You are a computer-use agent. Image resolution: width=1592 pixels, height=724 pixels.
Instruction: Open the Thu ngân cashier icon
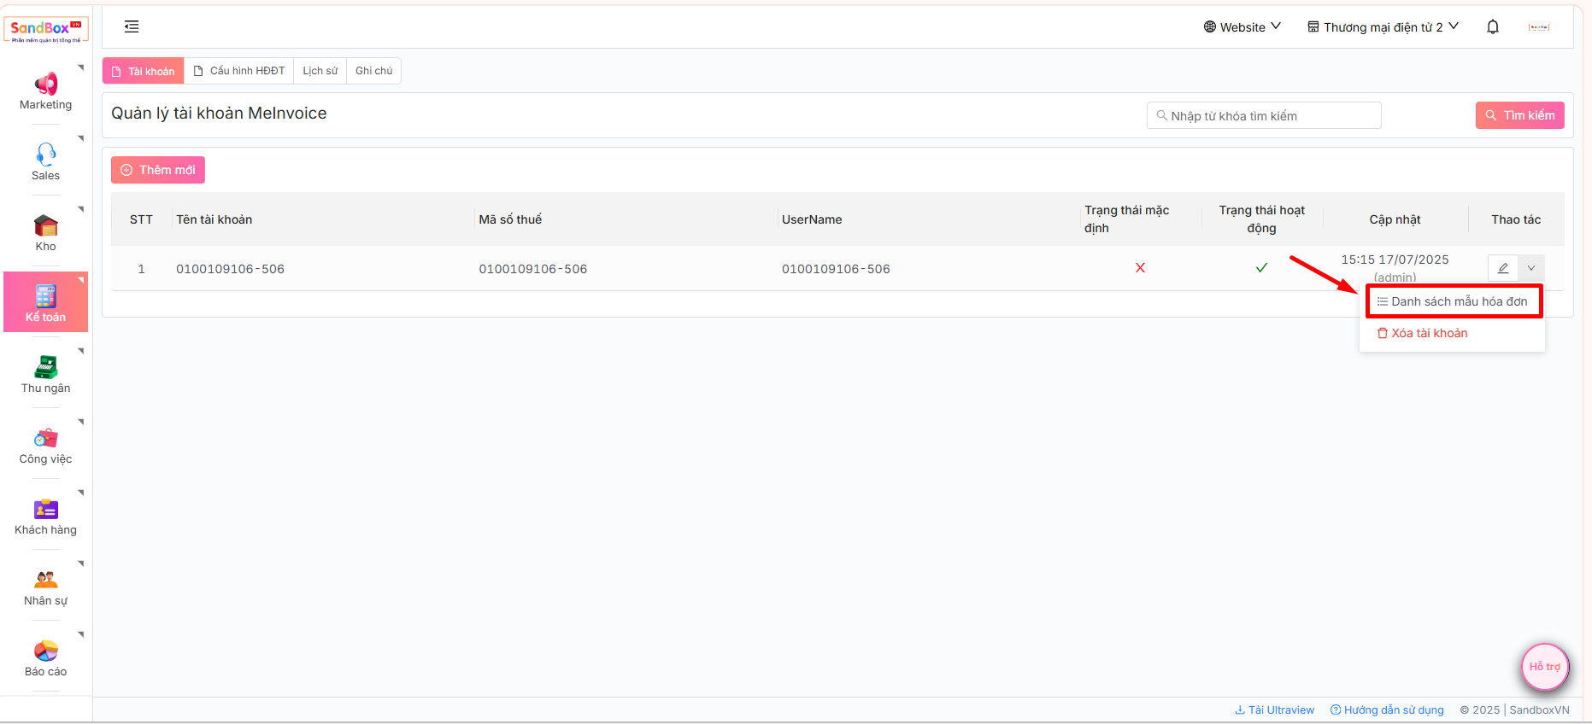click(46, 367)
